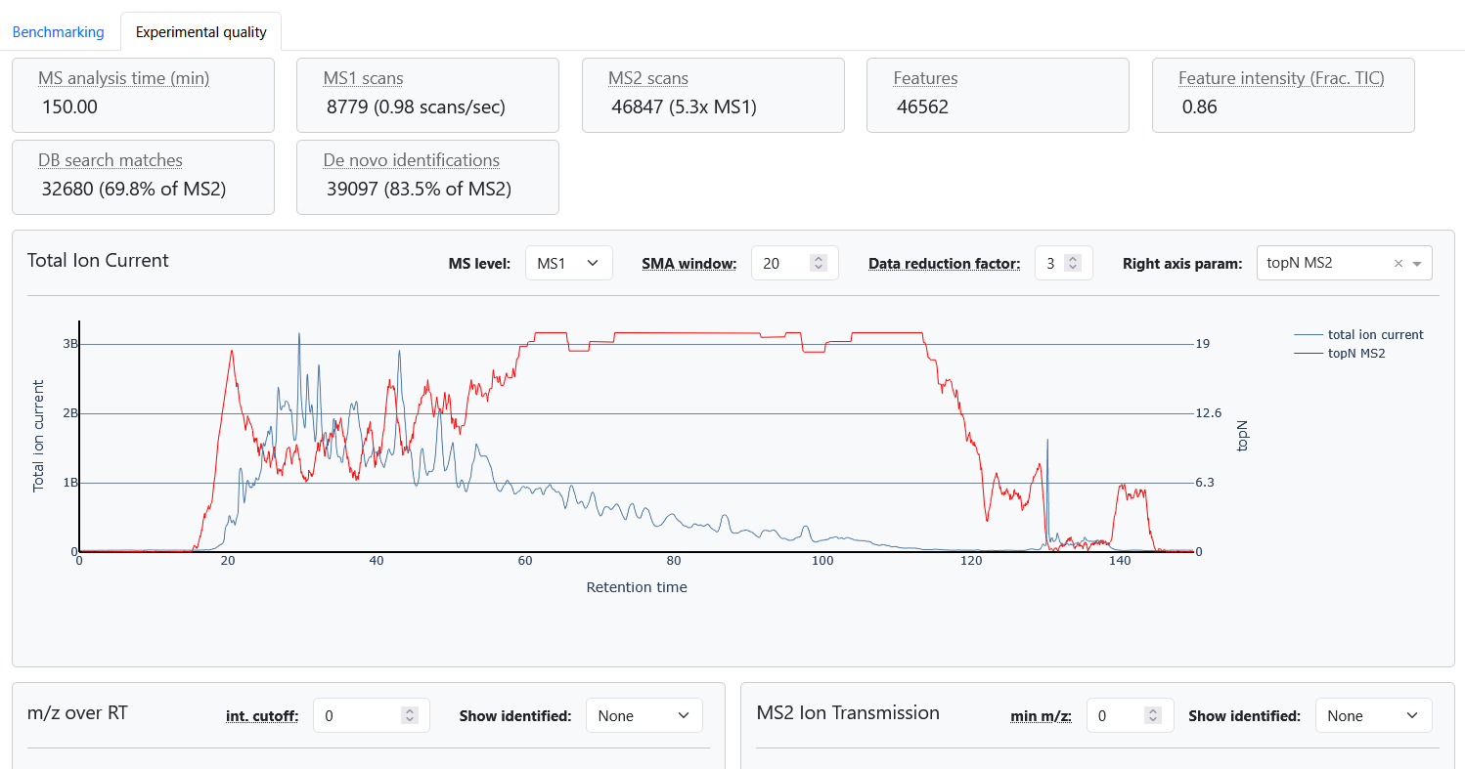Screen dimensions: 1465x769
Task: Click the SMA window label text
Action: (688, 263)
